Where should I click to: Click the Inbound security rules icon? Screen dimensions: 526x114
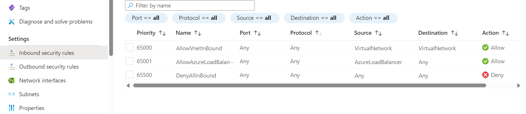pos(12,53)
